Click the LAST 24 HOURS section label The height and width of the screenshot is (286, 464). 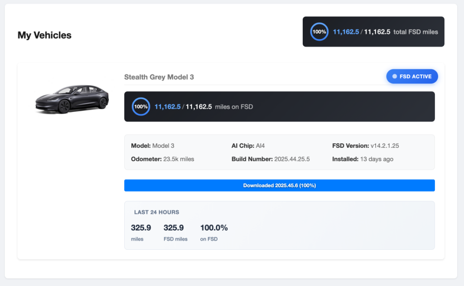(x=156, y=212)
